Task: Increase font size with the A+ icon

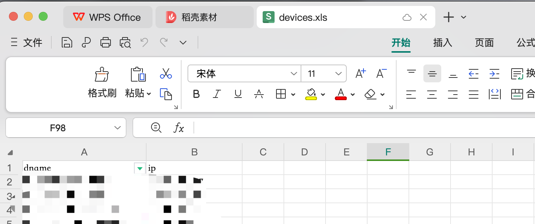Action: click(x=361, y=73)
